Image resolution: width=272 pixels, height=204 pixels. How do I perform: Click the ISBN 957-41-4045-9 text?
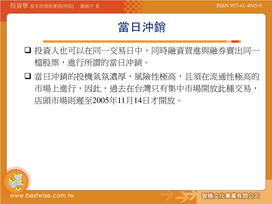point(239,6)
